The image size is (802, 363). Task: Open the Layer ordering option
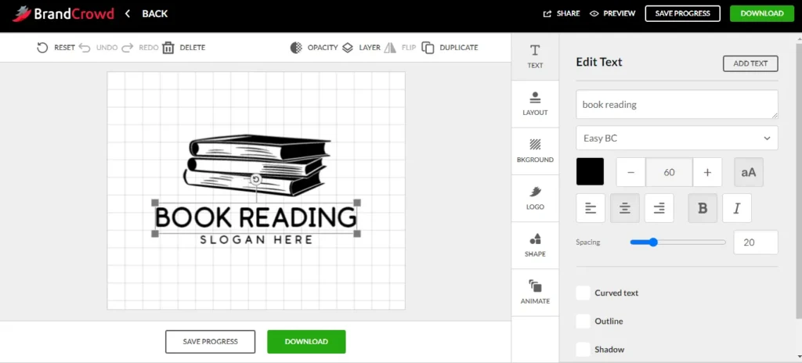(361, 48)
